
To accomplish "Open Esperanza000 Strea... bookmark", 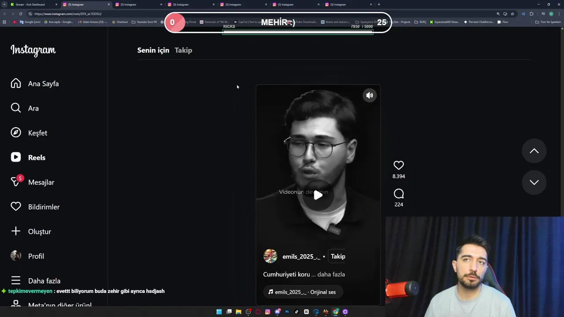I will click(445, 22).
